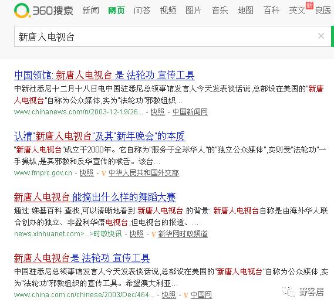Image resolution: width=334 pixels, height=306 pixels.
Task: Switch to the 视频 search tab
Action: click(x=168, y=10)
